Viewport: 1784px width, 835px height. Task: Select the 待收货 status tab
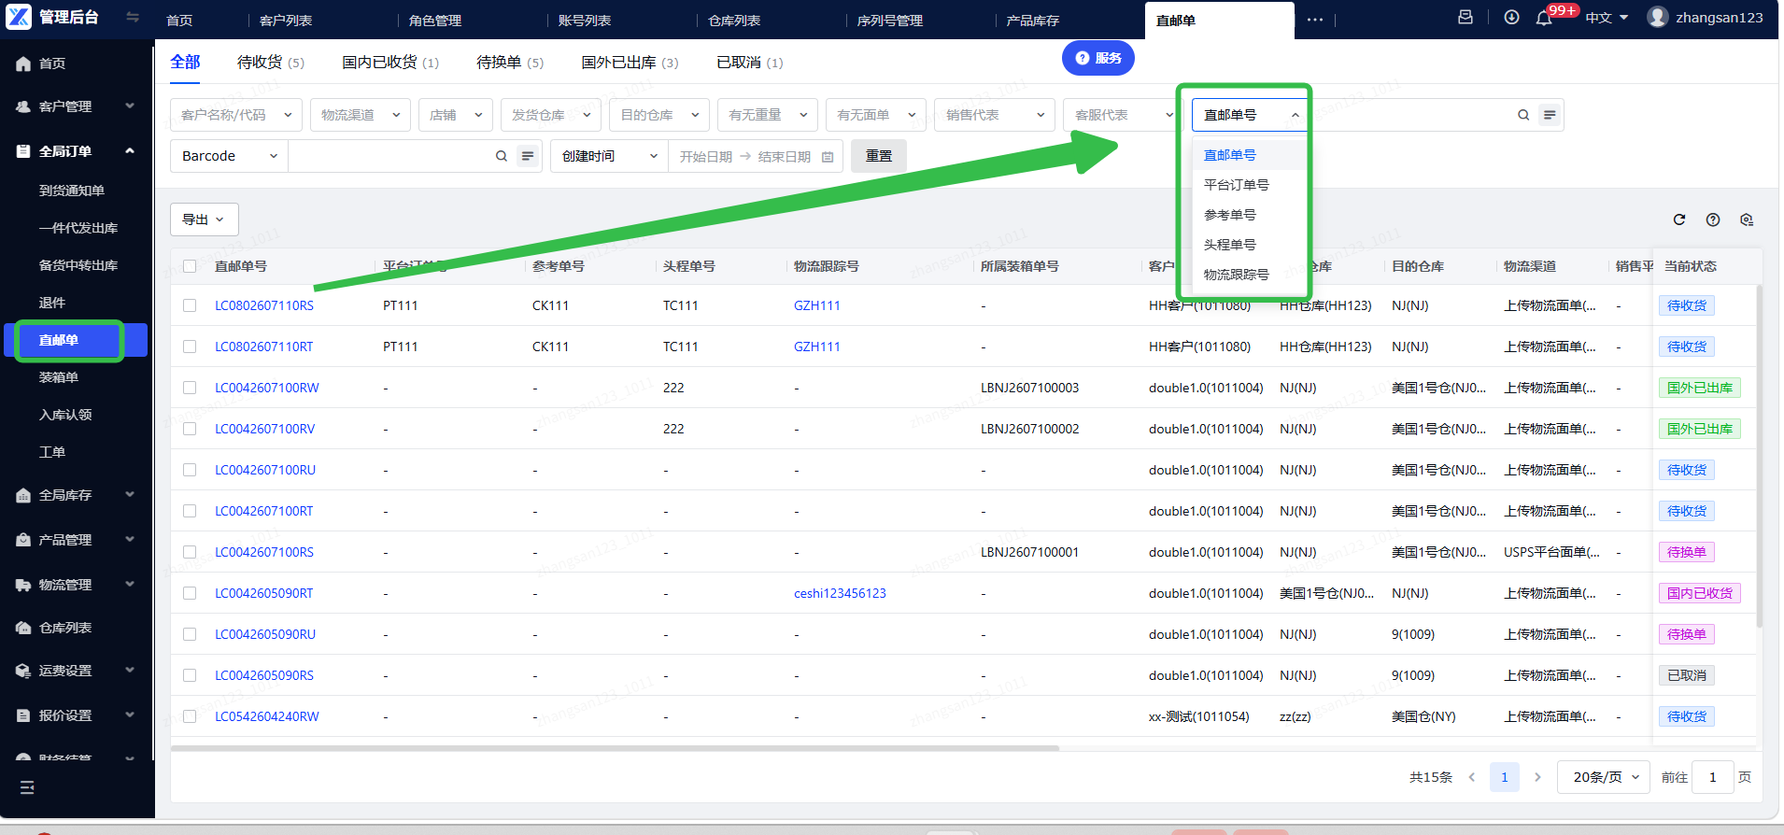pyautogui.click(x=270, y=62)
